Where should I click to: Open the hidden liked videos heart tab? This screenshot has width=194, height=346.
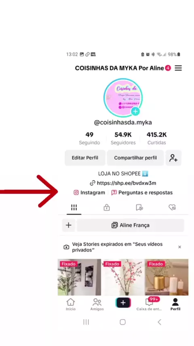click(x=172, y=207)
